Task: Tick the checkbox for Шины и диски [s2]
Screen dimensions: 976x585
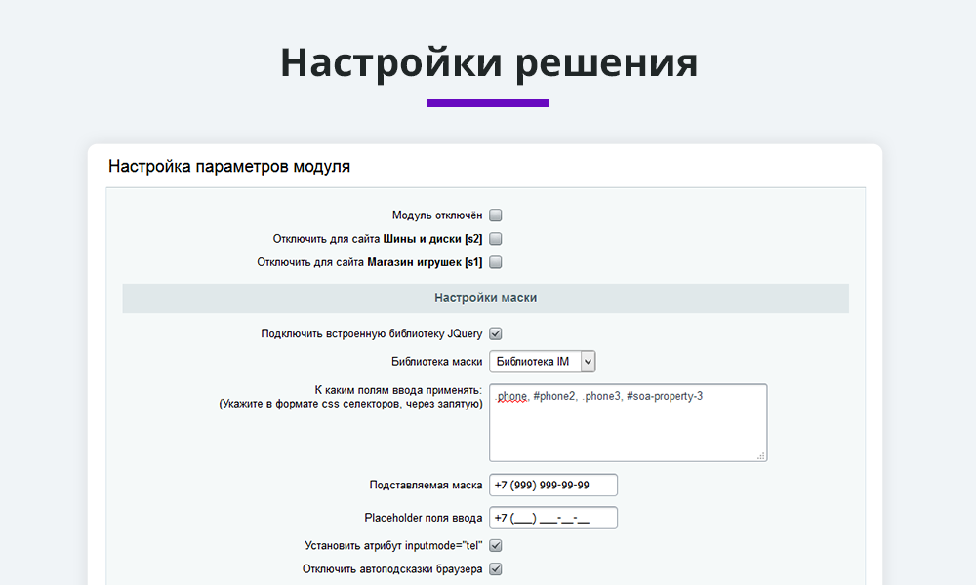Action: tap(495, 239)
